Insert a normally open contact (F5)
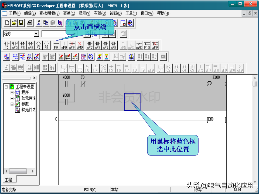 (6, 45)
